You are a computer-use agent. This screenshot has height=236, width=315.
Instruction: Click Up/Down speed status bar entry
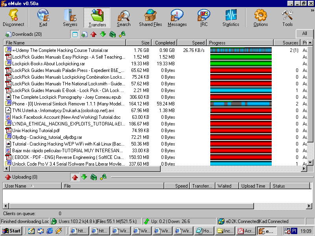pos(179,221)
